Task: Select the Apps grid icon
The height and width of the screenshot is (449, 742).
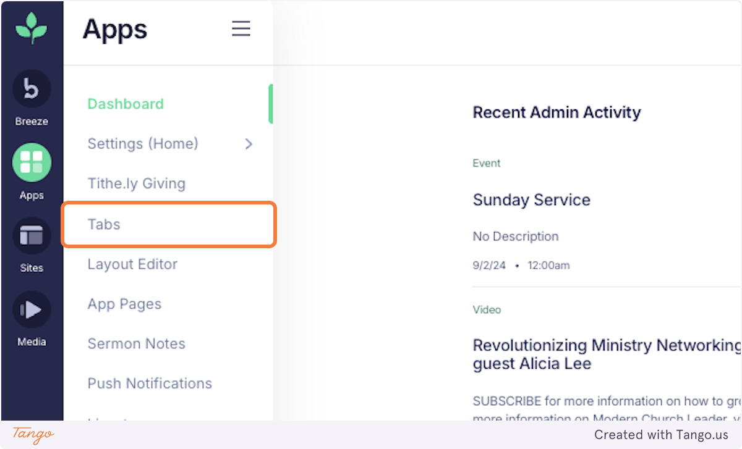Action: (32, 162)
